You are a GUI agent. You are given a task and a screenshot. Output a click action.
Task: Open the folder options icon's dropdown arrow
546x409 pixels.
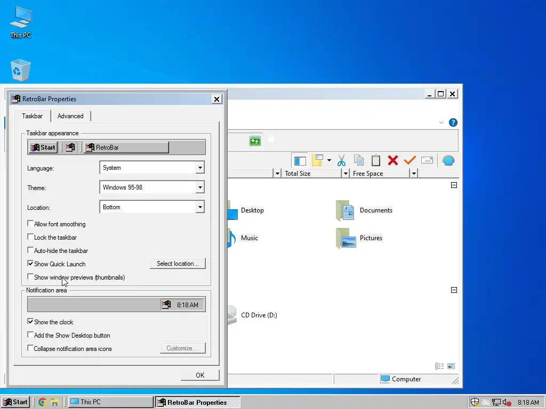329,160
